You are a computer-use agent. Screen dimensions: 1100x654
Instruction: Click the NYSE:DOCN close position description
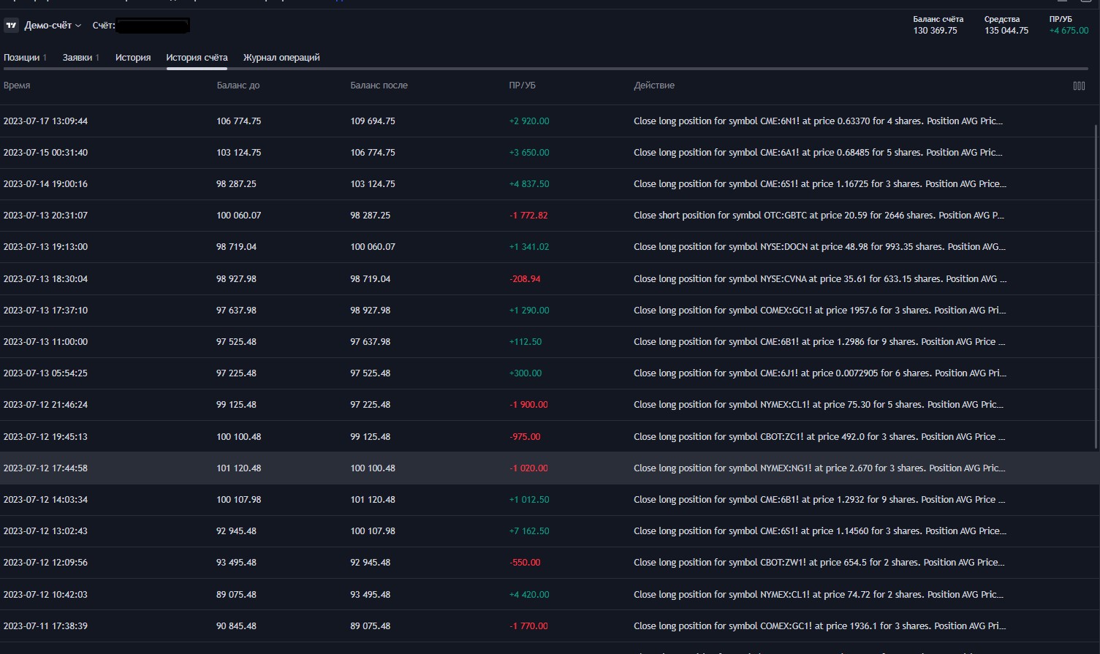pyautogui.click(x=819, y=247)
